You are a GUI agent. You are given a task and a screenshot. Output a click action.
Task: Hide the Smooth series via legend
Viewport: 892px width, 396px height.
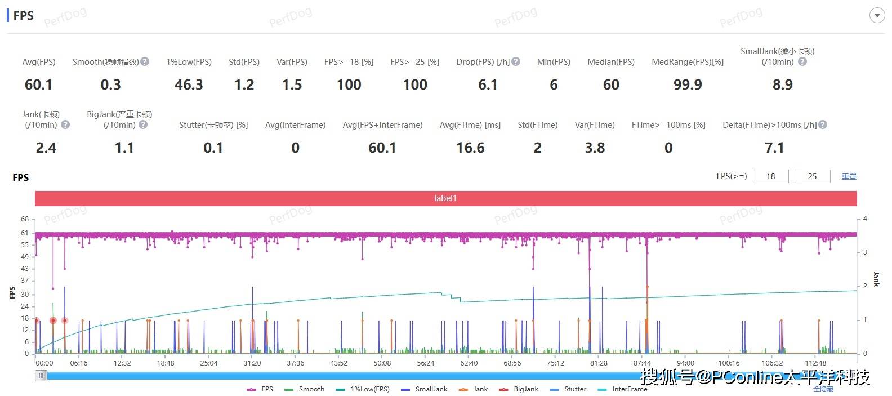pyautogui.click(x=305, y=389)
